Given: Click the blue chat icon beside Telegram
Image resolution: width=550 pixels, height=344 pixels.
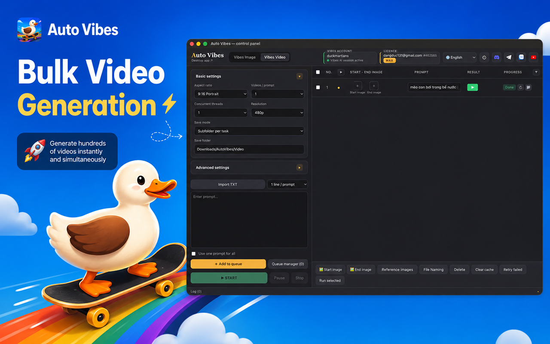Looking at the screenshot, I should pos(521,57).
